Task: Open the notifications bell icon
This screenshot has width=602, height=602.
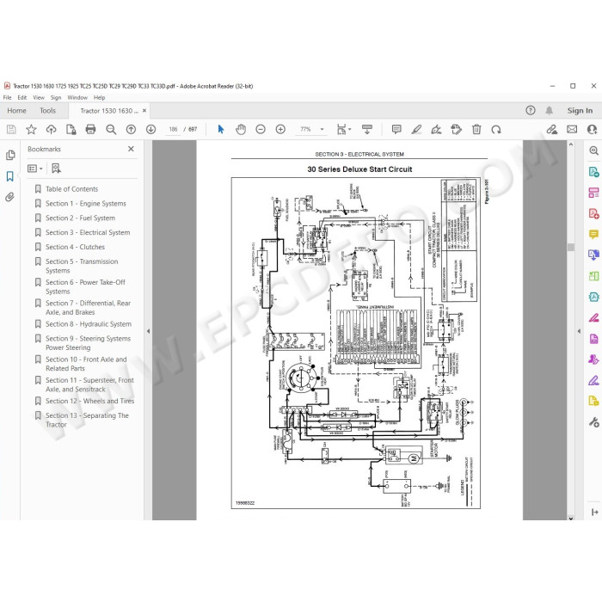Action: (x=550, y=111)
